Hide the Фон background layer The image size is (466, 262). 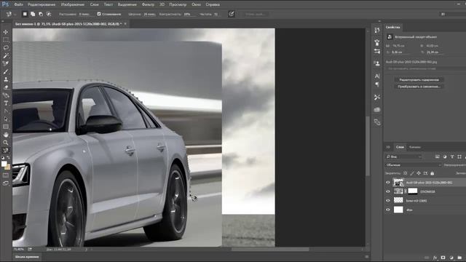coord(388,210)
